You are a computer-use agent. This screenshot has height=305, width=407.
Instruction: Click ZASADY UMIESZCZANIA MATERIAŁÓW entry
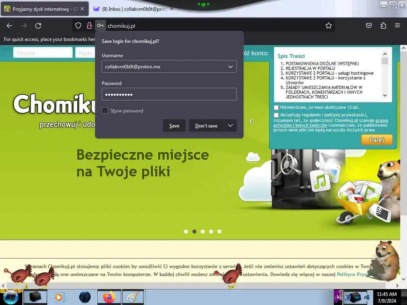324,92
